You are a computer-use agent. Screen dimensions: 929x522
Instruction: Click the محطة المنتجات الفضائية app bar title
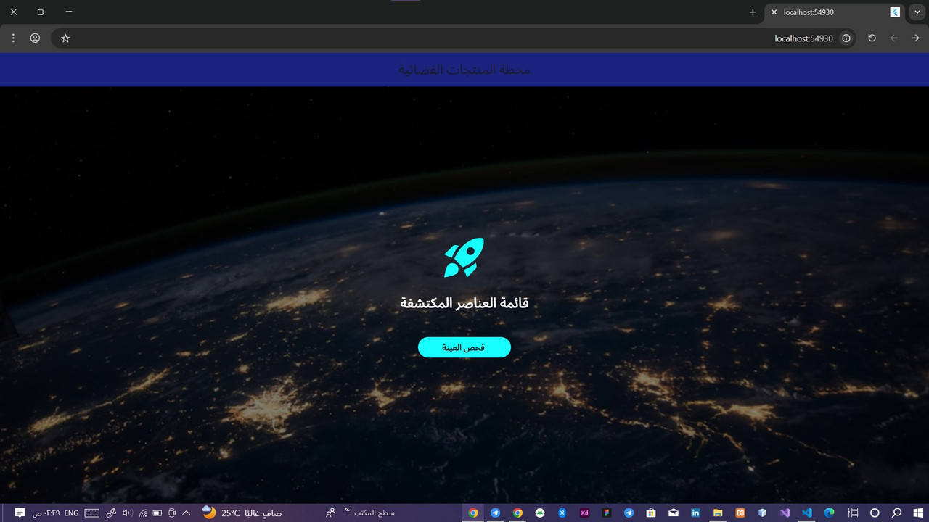click(x=464, y=70)
